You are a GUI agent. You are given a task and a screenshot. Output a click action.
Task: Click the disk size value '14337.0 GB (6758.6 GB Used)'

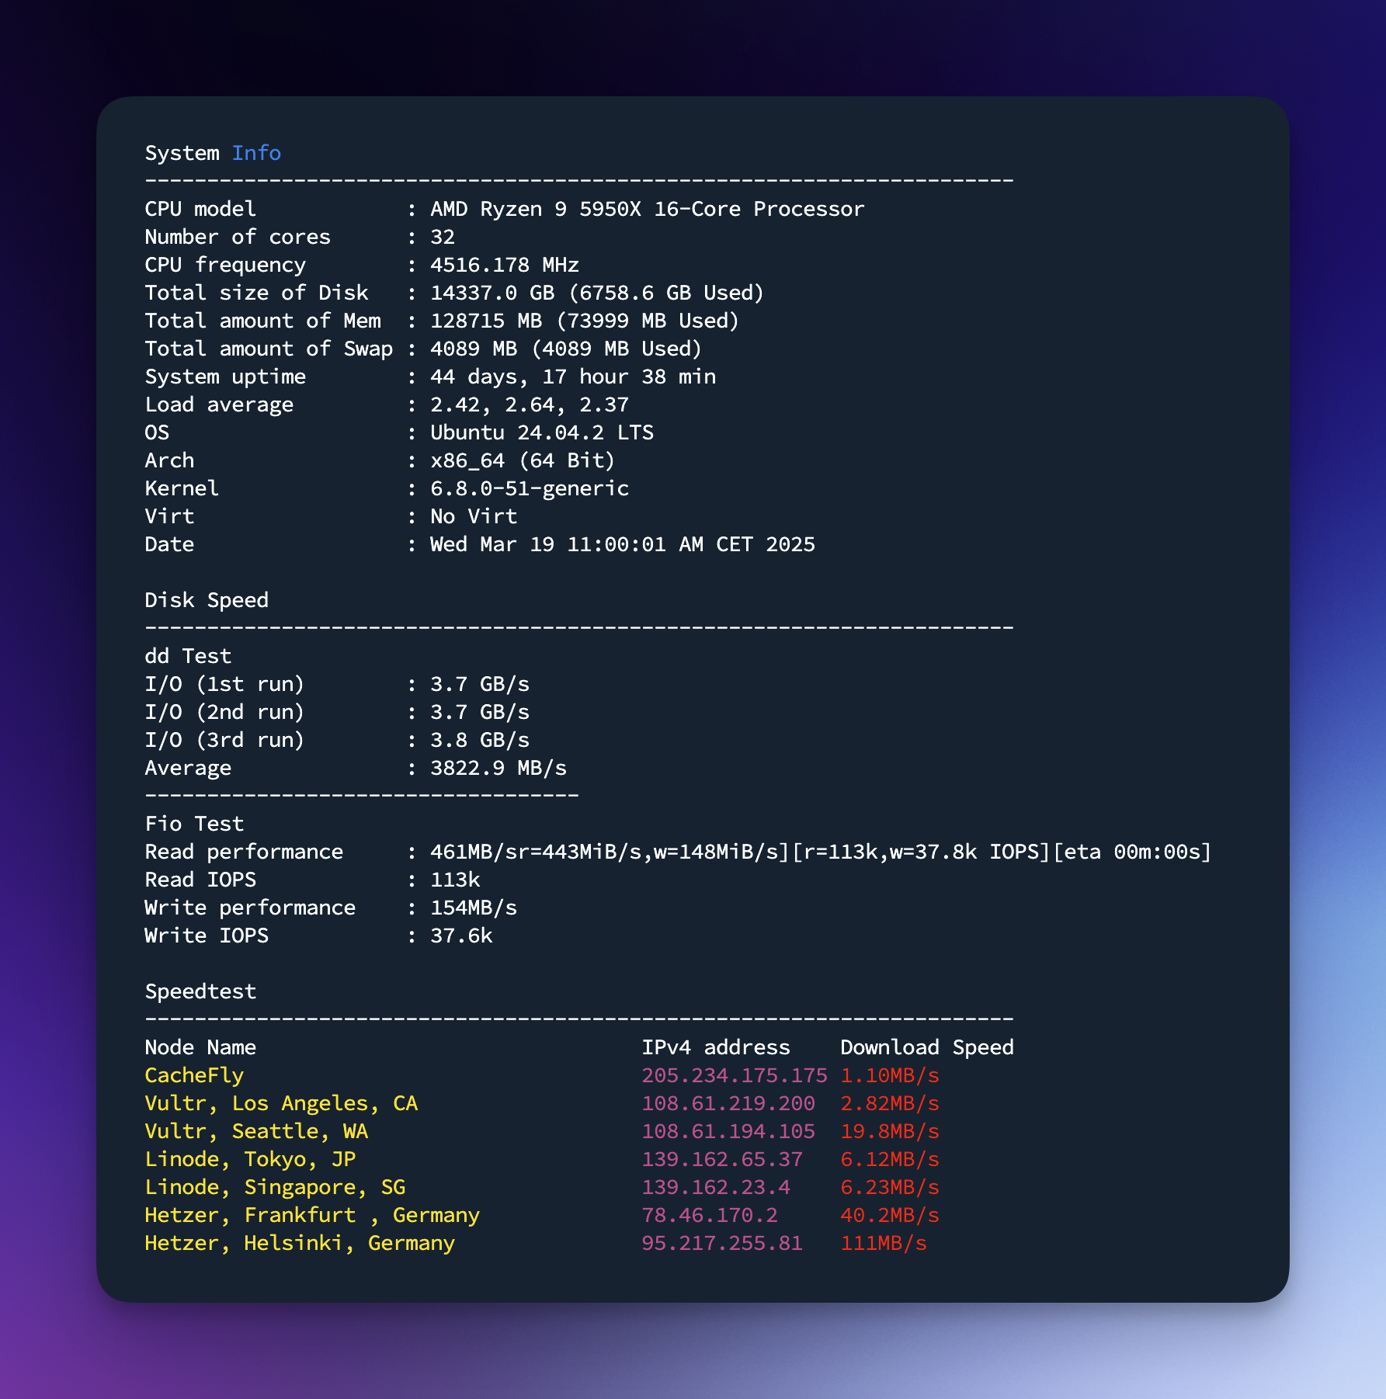point(597,293)
